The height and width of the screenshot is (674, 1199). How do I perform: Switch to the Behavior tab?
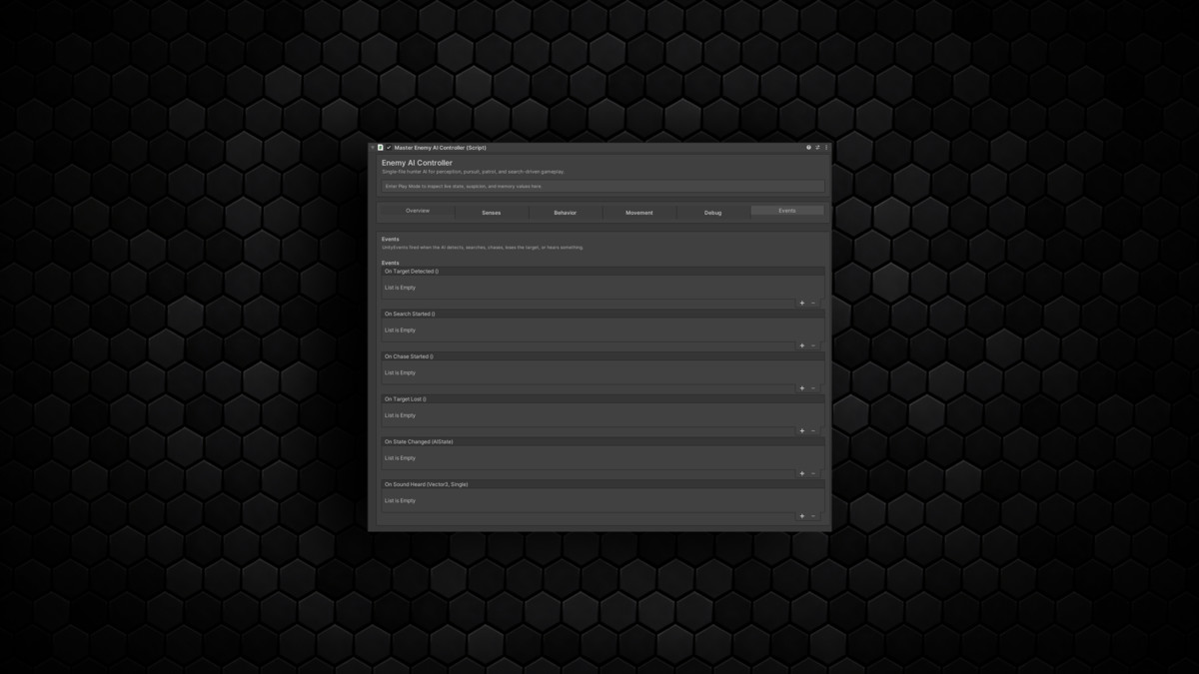pyautogui.click(x=566, y=213)
